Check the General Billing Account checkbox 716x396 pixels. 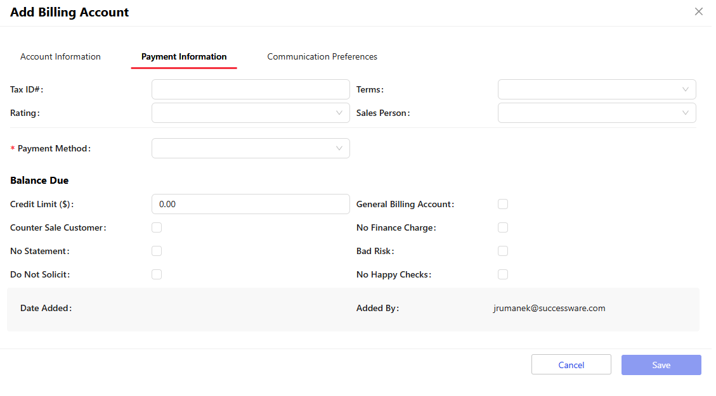503,204
